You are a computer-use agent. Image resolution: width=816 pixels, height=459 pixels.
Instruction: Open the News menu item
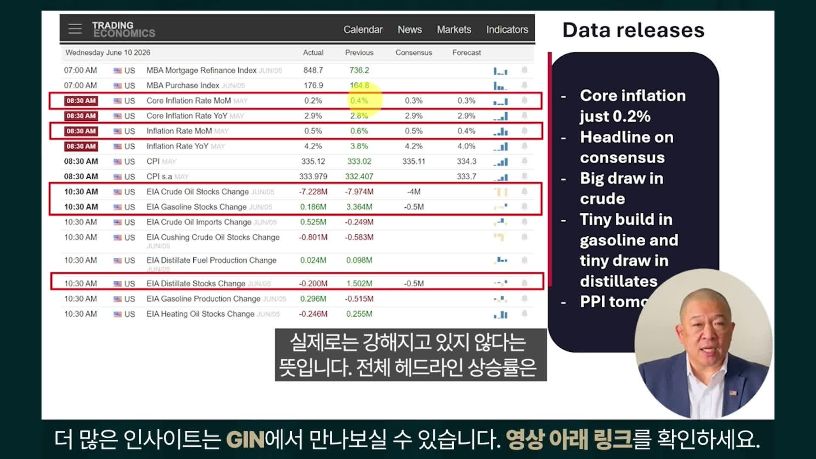410,30
